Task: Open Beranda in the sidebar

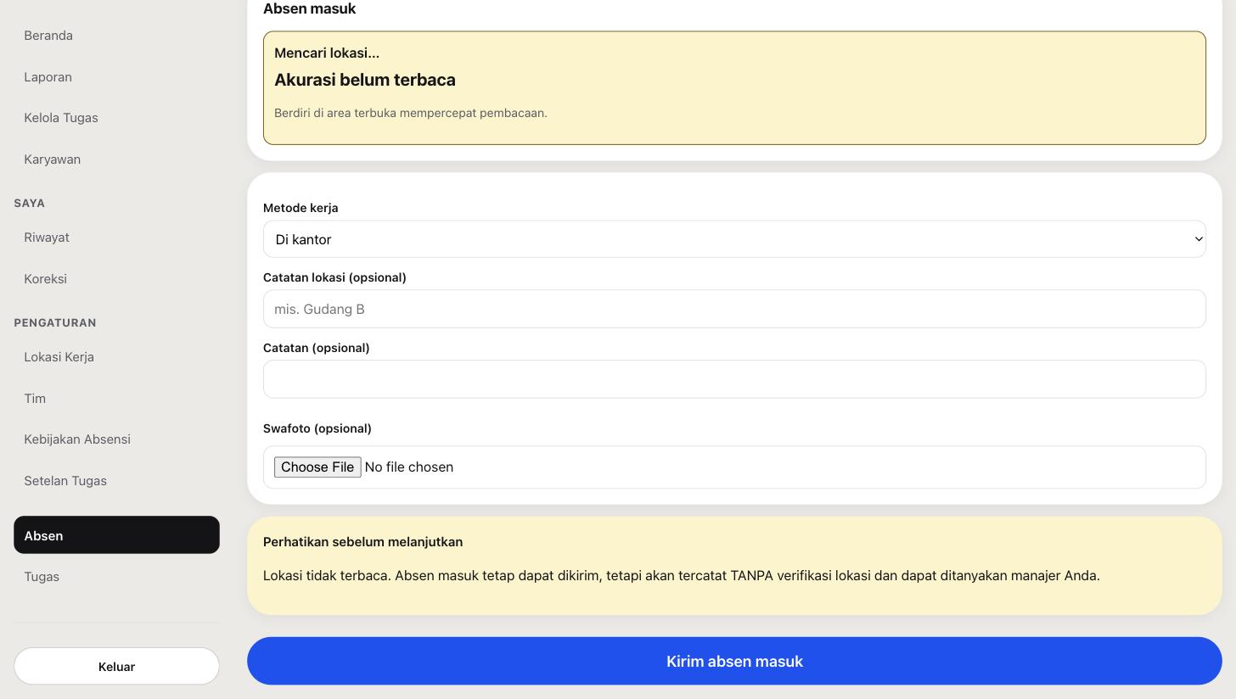Action: tap(116, 36)
